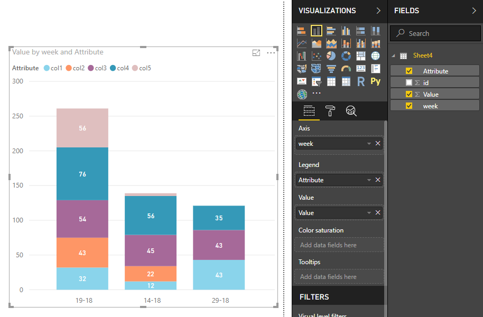The width and height of the screenshot is (483, 317).
Task: Collapse the Fields pane
Action: tap(474, 11)
